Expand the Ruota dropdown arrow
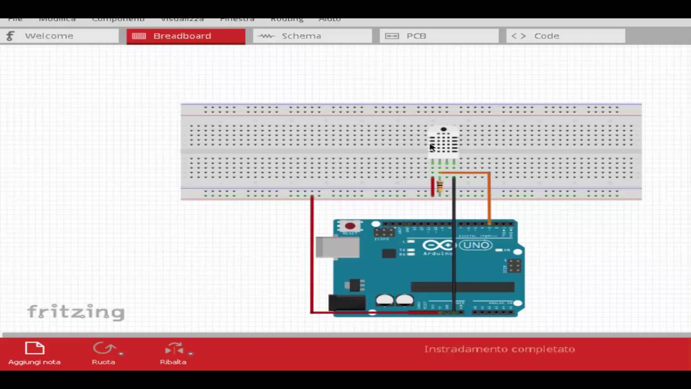691x389 pixels. point(121,353)
